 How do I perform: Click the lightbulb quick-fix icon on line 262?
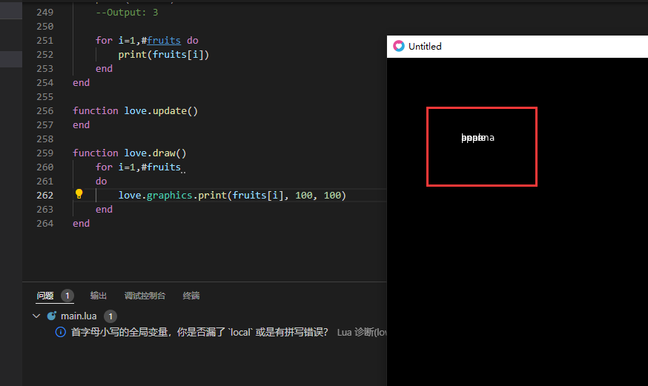tap(79, 194)
